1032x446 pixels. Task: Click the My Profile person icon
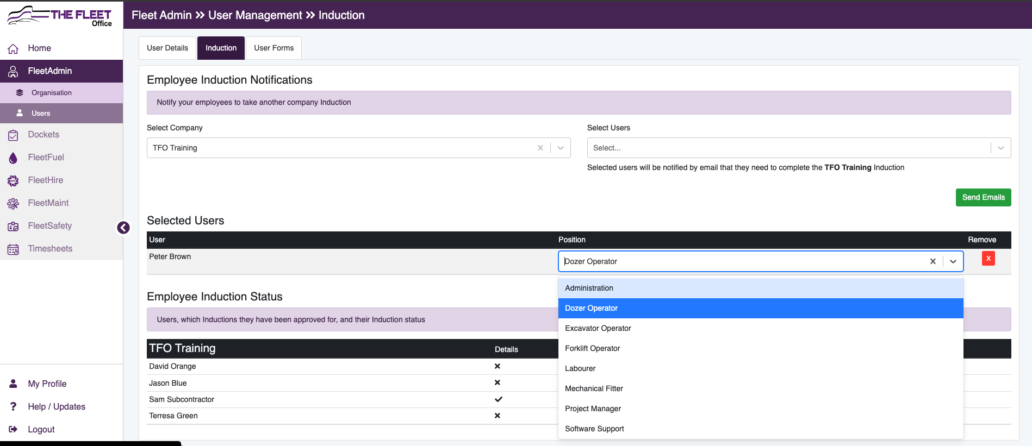click(13, 384)
